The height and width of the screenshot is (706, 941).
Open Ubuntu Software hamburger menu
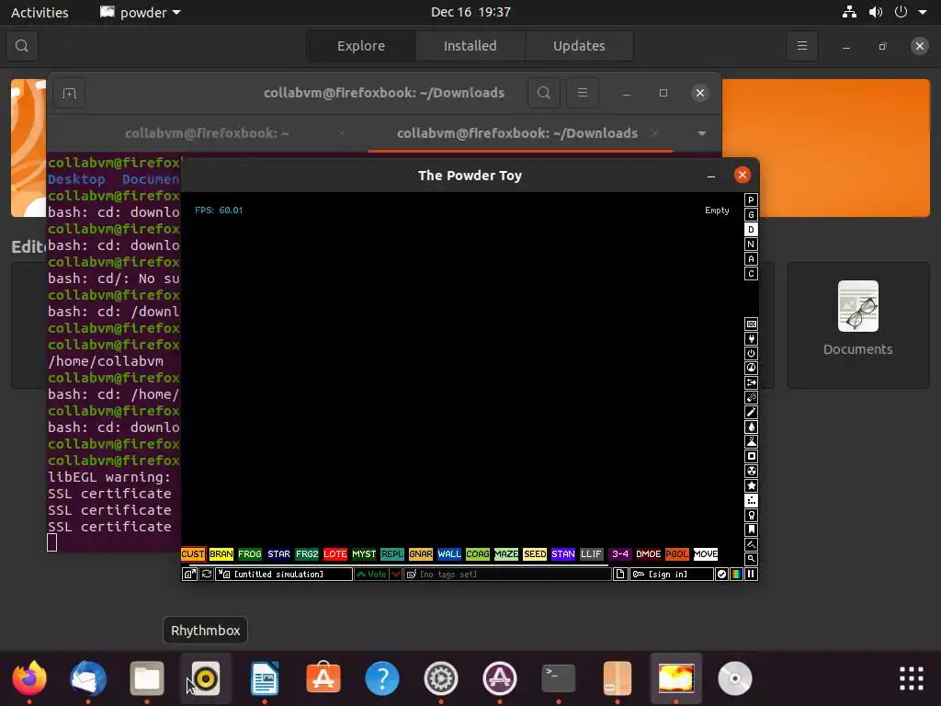tap(801, 46)
